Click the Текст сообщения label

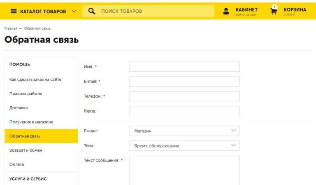(102, 160)
